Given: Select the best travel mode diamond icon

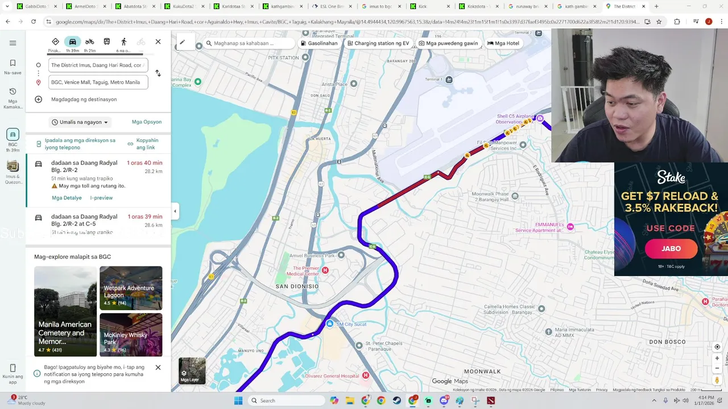Looking at the screenshot, I should (55, 42).
